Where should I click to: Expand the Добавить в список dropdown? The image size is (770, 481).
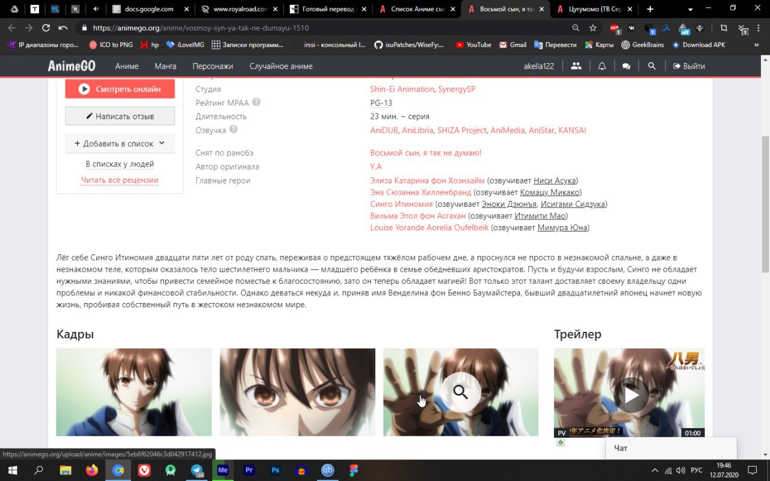click(x=120, y=144)
